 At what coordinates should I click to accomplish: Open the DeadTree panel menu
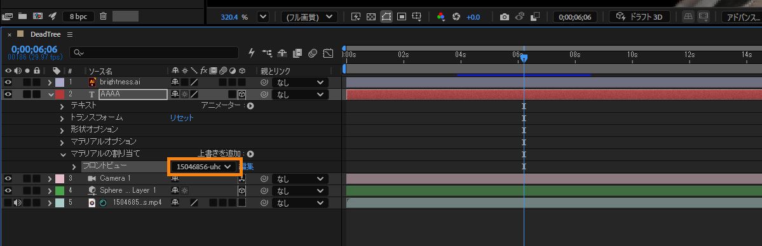coord(70,34)
